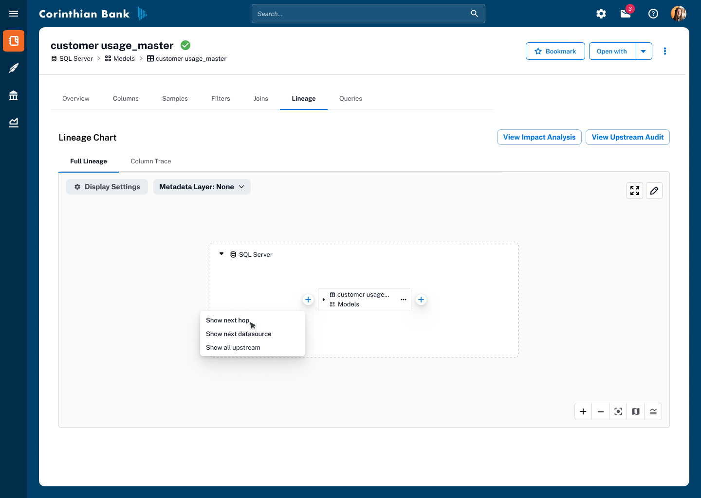
Task: Click the pencil edit lineage icon
Action: tap(654, 191)
